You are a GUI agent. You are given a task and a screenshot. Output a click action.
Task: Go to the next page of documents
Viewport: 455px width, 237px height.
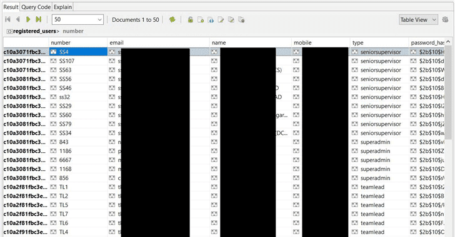pos(28,19)
